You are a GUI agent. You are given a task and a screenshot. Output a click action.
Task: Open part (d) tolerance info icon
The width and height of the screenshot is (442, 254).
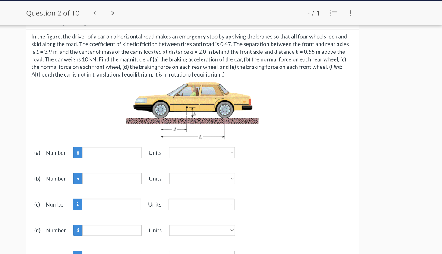pyautogui.click(x=78, y=230)
